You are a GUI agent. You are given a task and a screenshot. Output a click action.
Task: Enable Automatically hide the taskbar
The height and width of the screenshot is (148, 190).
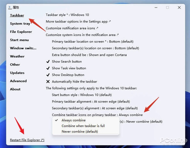click(72, 82)
